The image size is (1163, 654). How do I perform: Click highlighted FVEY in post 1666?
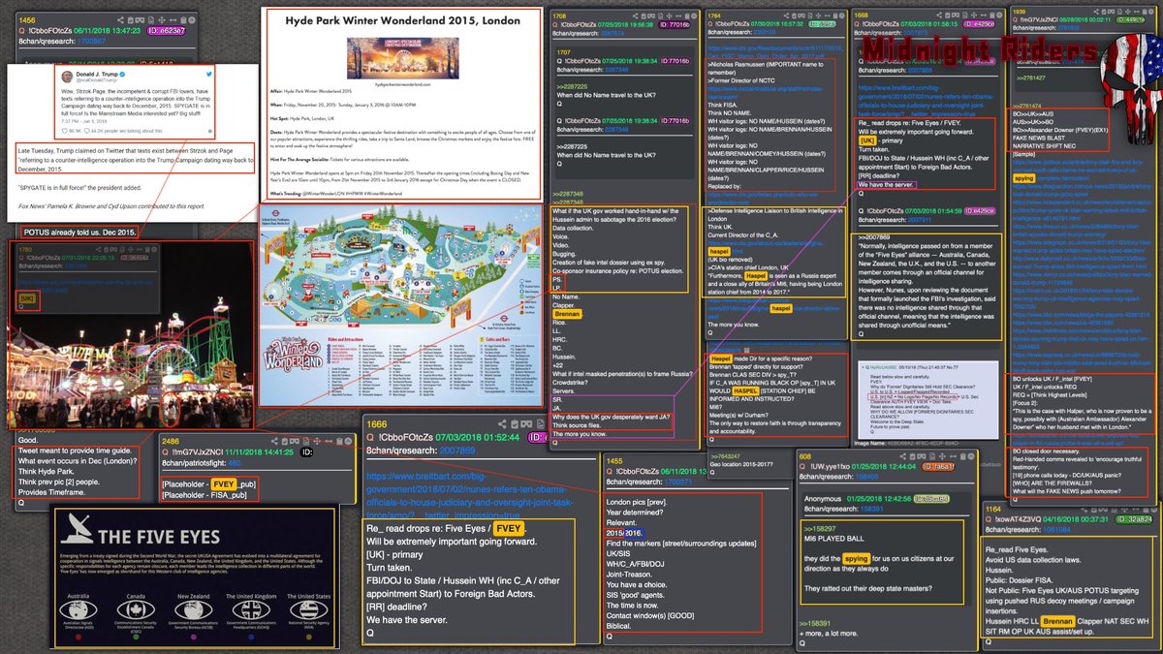click(508, 528)
